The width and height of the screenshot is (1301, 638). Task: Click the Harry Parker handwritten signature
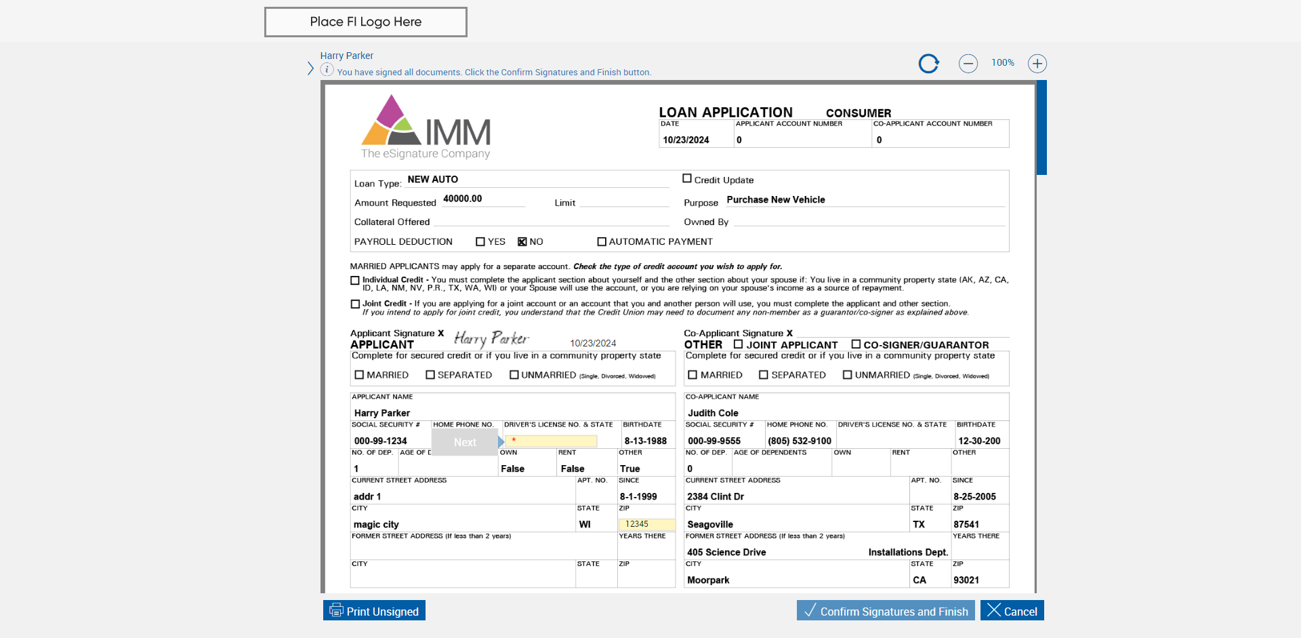tap(491, 338)
